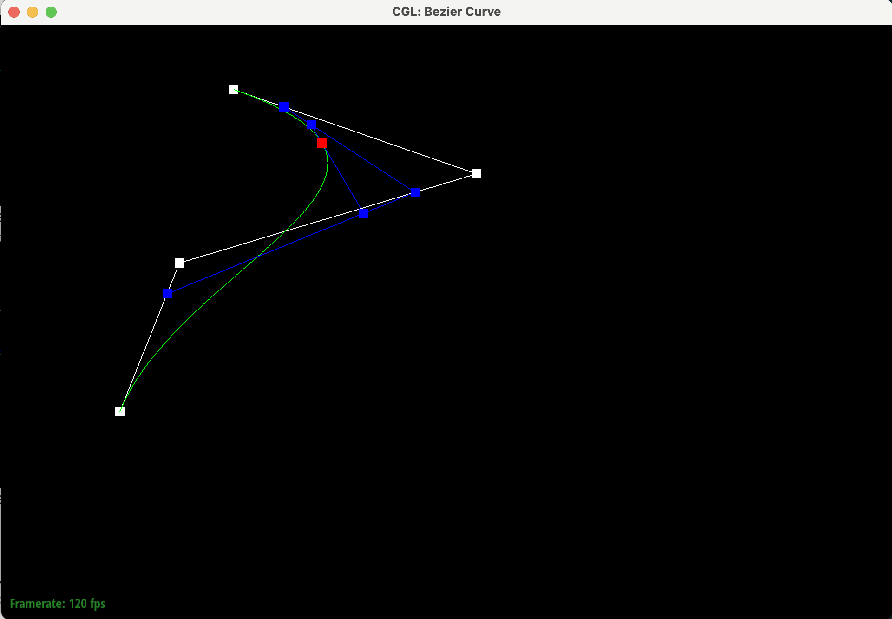Pick the white control point above the lowest one
Image resolution: width=892 pixels, height=619 pixels.
179,263
